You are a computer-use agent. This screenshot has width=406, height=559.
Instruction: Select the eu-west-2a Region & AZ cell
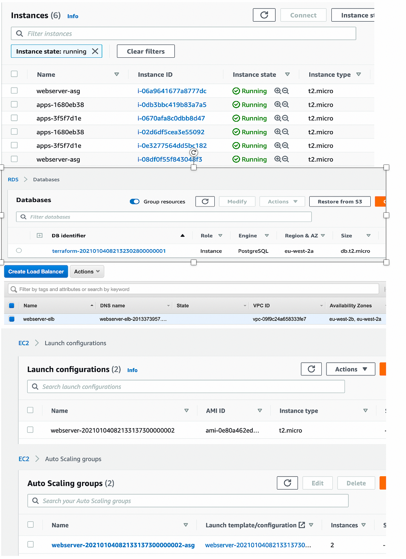pos(299,251)
